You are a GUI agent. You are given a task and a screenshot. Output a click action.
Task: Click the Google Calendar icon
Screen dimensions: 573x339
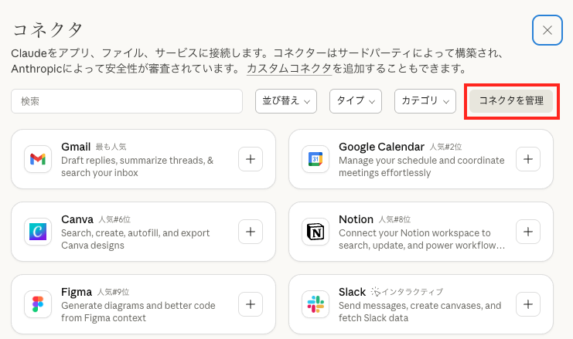[315, 159]
